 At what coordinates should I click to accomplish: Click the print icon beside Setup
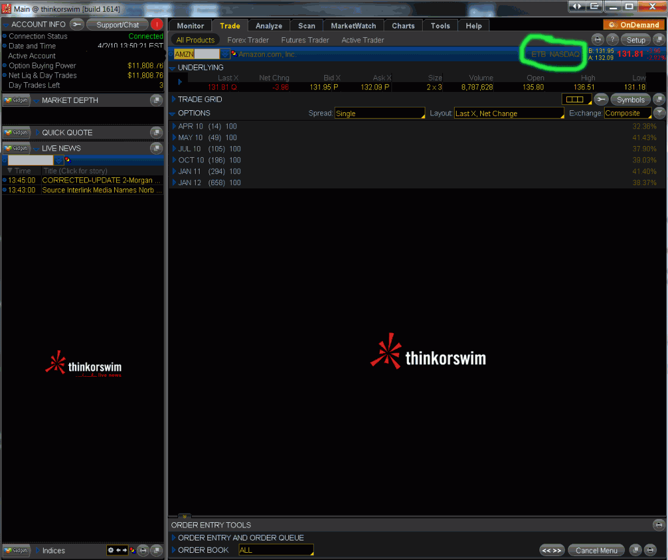[598, 40]
